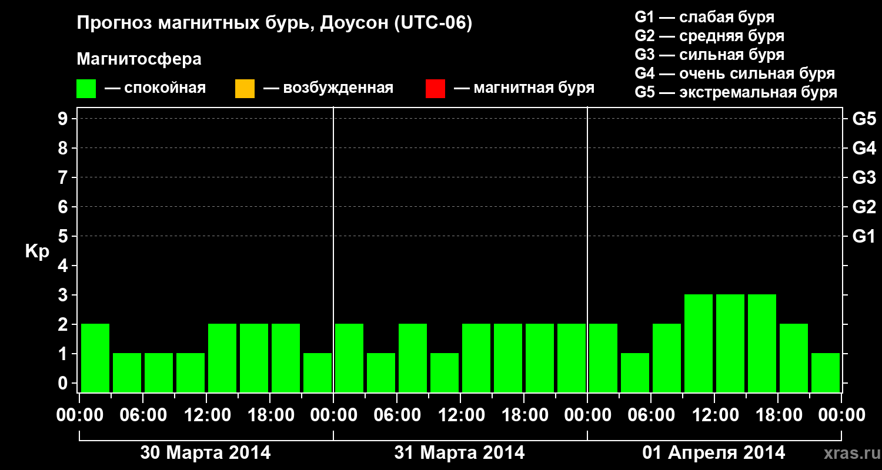Click the 'G1' label on right axis
The image size is (882, 470).
click(x=864, y=236)
